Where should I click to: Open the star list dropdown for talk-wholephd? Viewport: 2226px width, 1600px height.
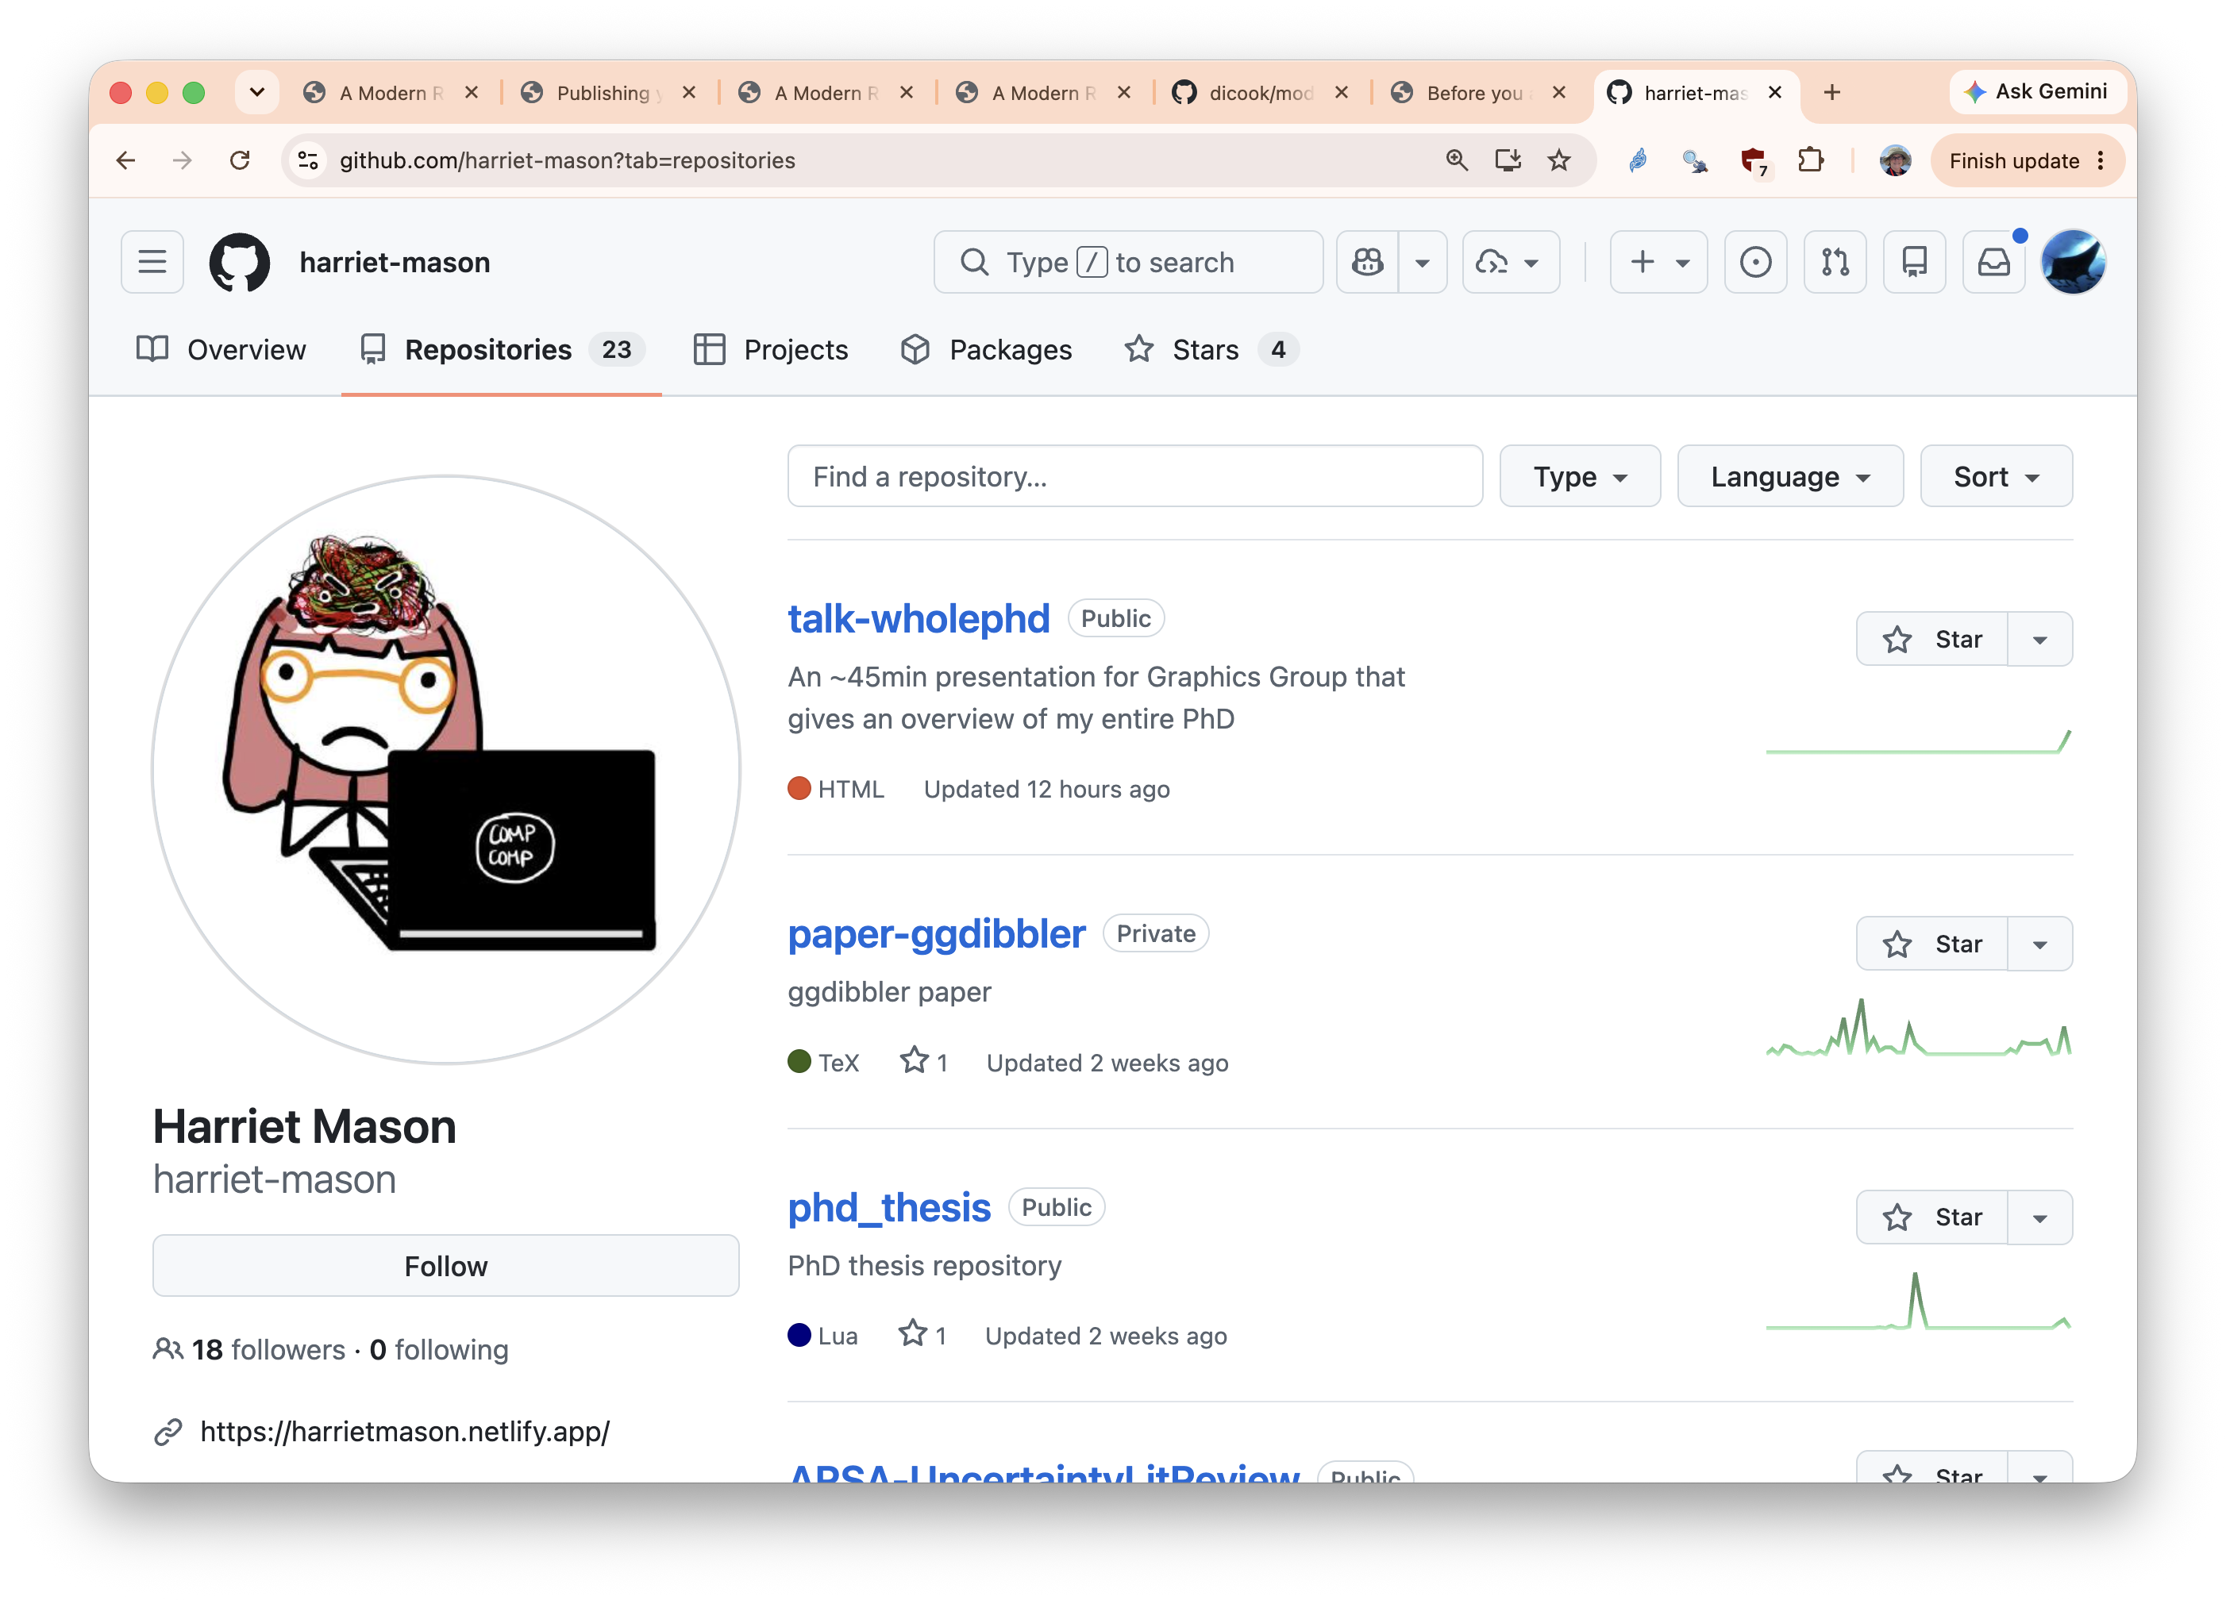coord(2039,640)
